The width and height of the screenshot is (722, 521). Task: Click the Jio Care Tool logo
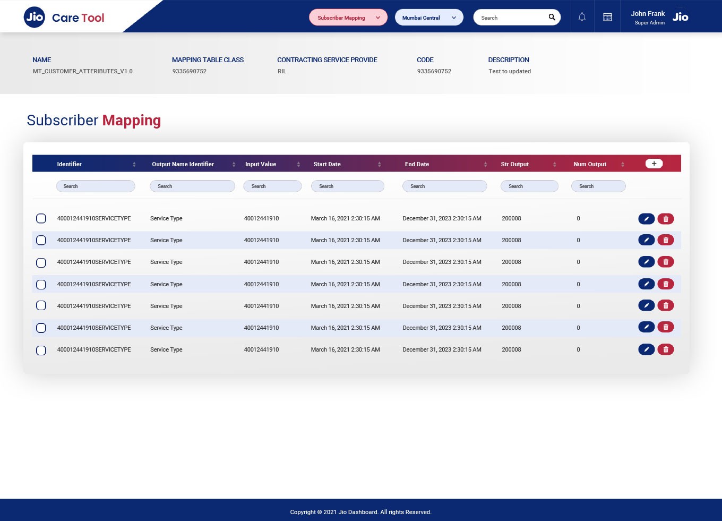coord(64,18)
